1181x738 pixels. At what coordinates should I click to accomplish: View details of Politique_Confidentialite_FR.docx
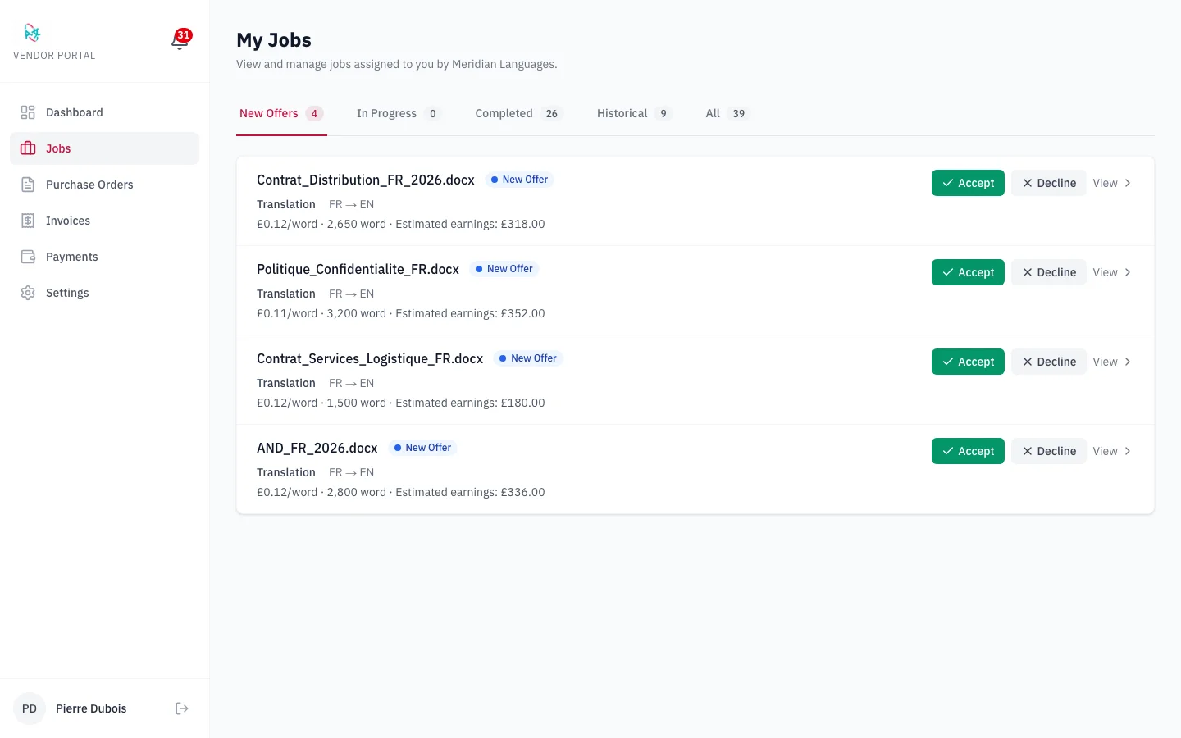pos(1112,272)
